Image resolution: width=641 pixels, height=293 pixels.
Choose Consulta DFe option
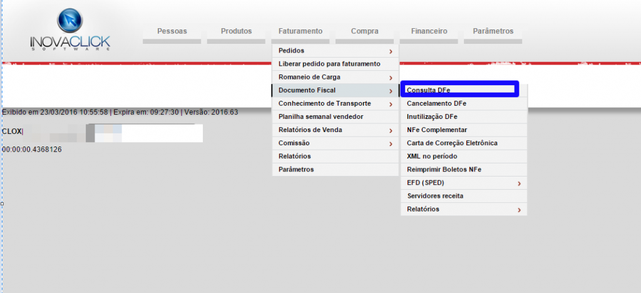click(429, 90)
